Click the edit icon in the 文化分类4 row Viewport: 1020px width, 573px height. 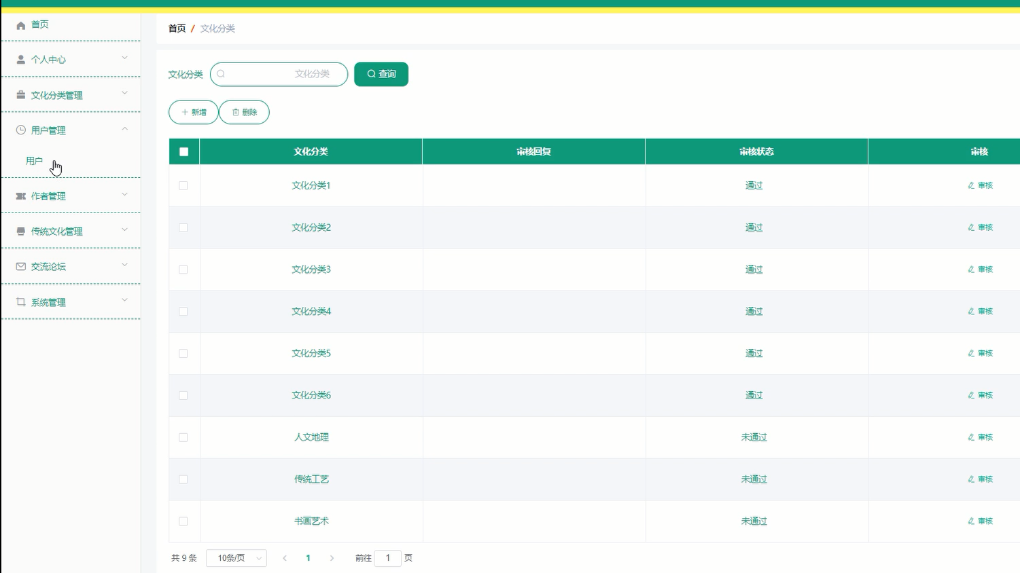coord(971,312)
